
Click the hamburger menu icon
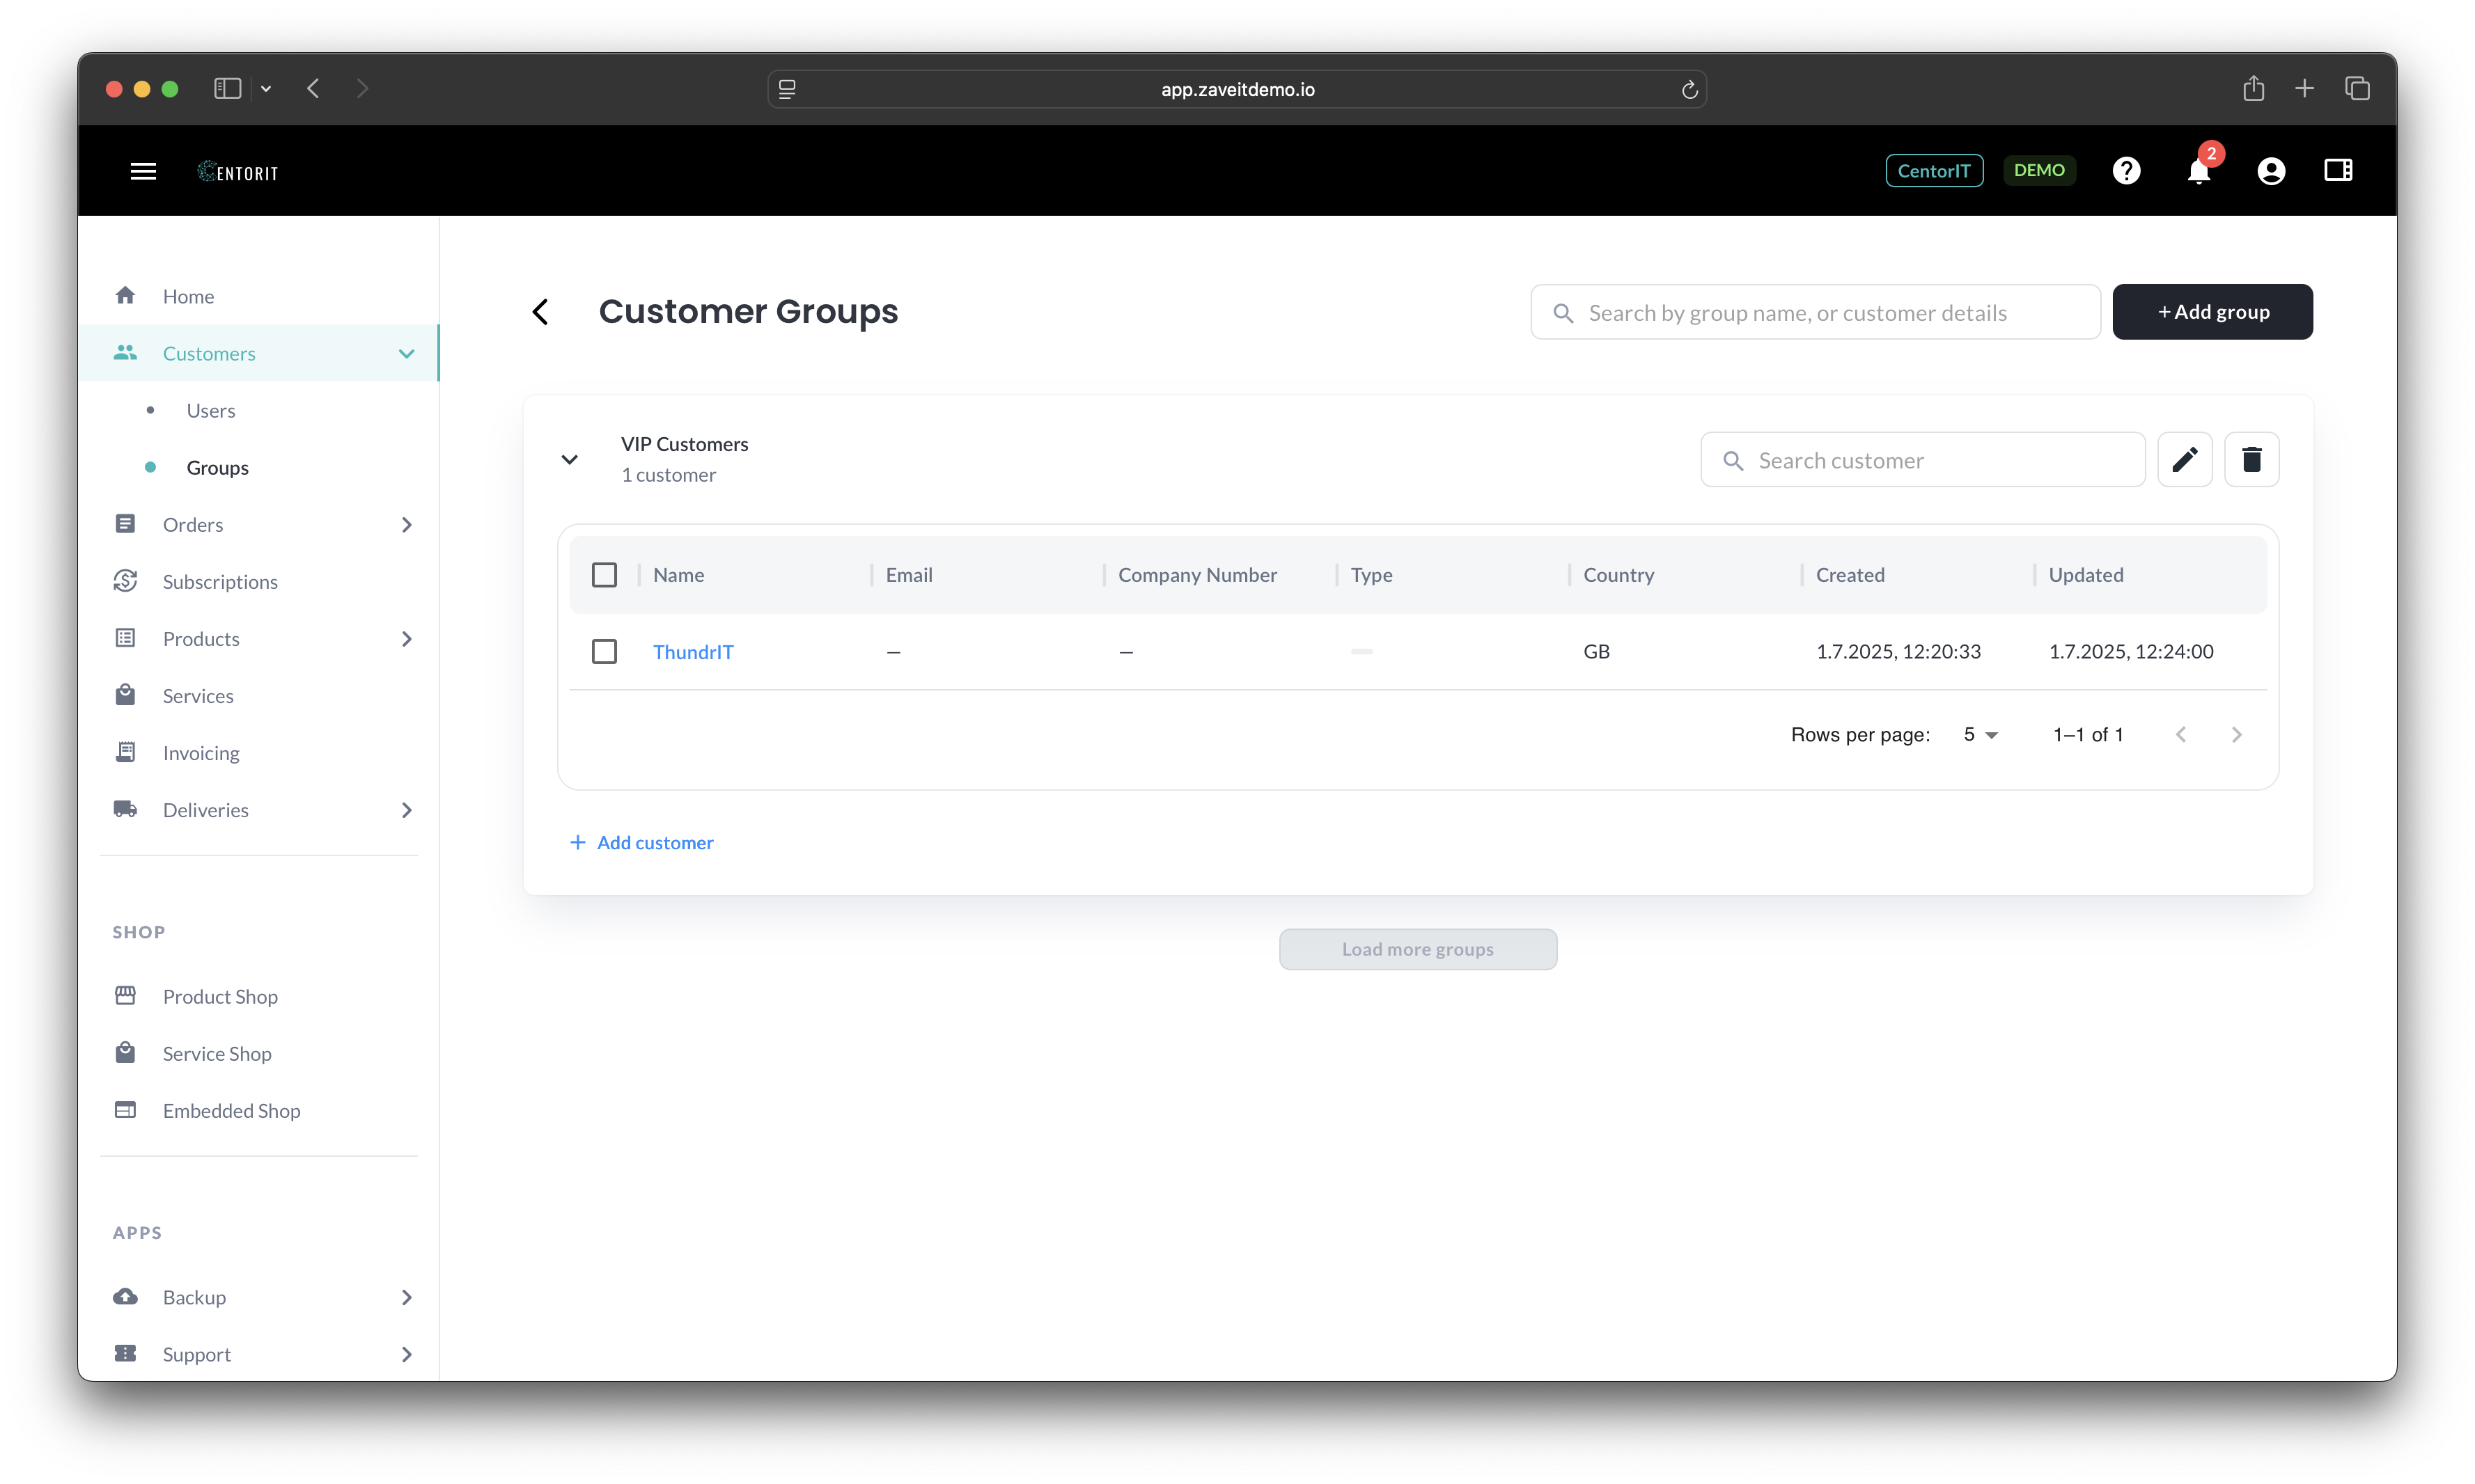tap(143, 171)
